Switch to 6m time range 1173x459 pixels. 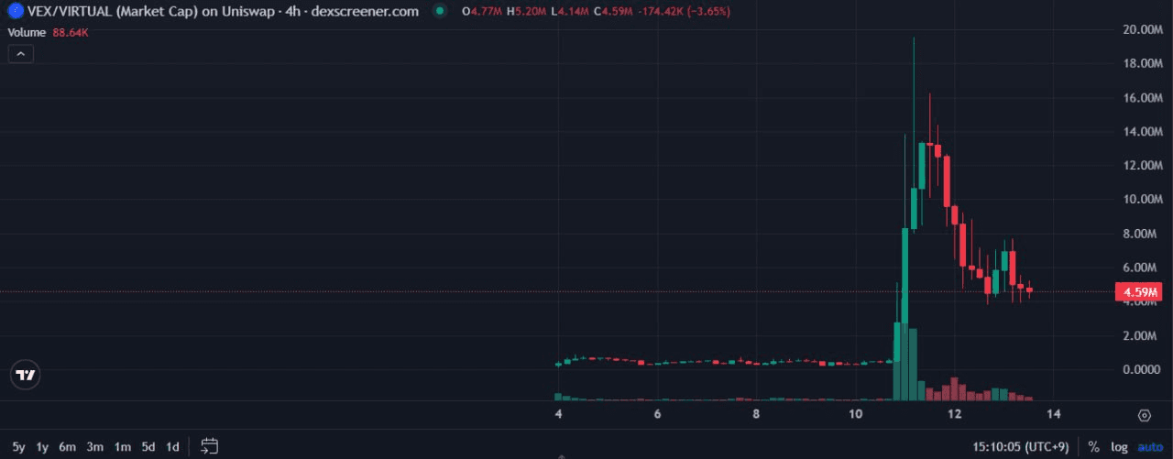(x=67, y=447)
